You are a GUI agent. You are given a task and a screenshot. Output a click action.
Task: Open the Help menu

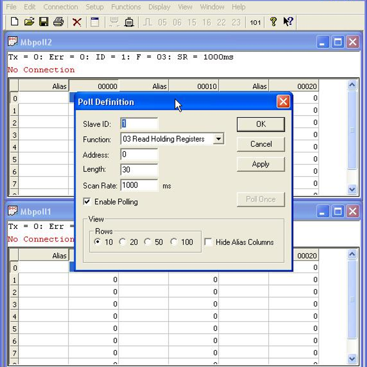click(238, 7)
